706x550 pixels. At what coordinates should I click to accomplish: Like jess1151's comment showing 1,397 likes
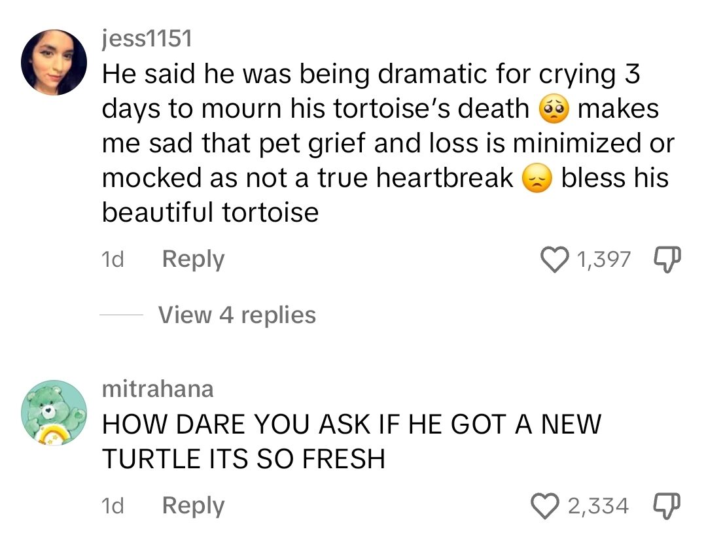(x=556, y=258)
